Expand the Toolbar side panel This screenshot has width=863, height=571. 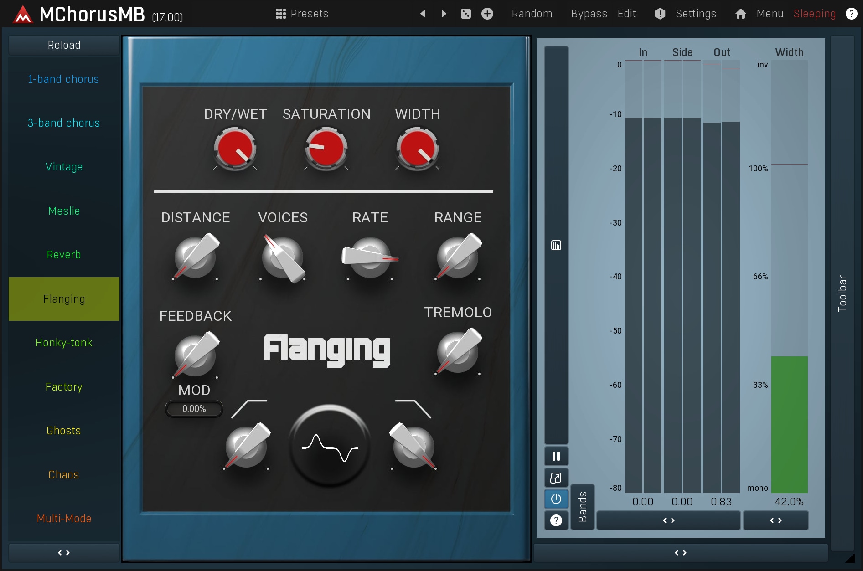click(842, 293)
